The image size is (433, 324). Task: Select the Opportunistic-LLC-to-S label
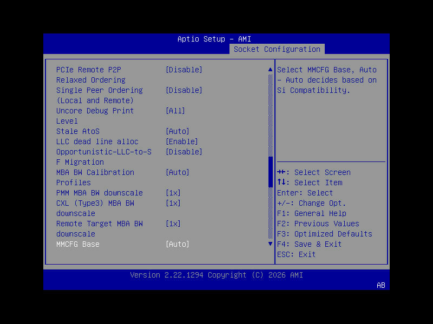[x=104, y=152]
